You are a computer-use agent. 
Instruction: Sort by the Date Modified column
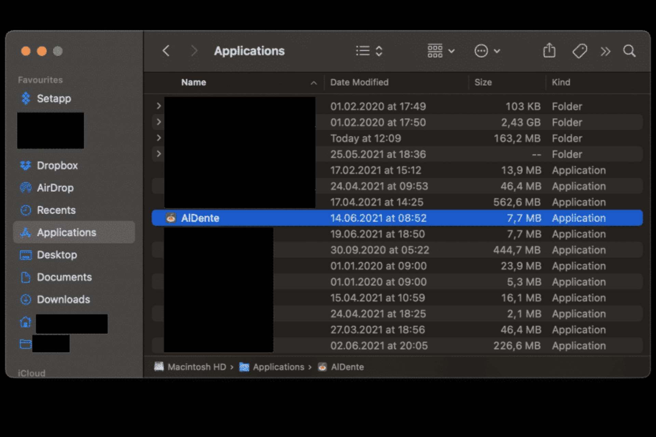pos(359,82)
